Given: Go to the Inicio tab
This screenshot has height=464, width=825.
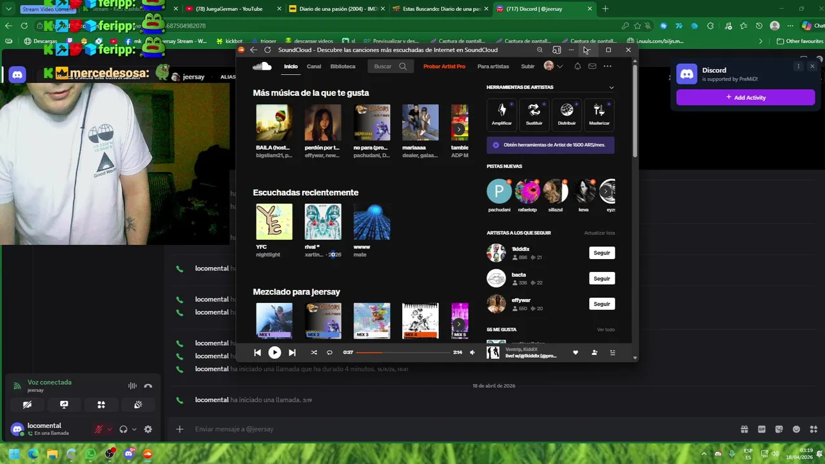Looking at the screenshot, I should click(291, 66).
